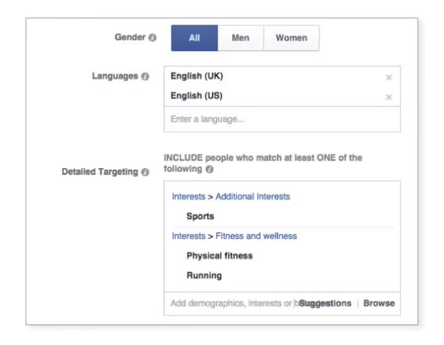This screenshot has height=345, width=444.
Task: Click the info icon beside Languages
Action: tap(145, 77)
